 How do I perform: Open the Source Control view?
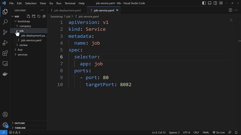pos(5,32)
